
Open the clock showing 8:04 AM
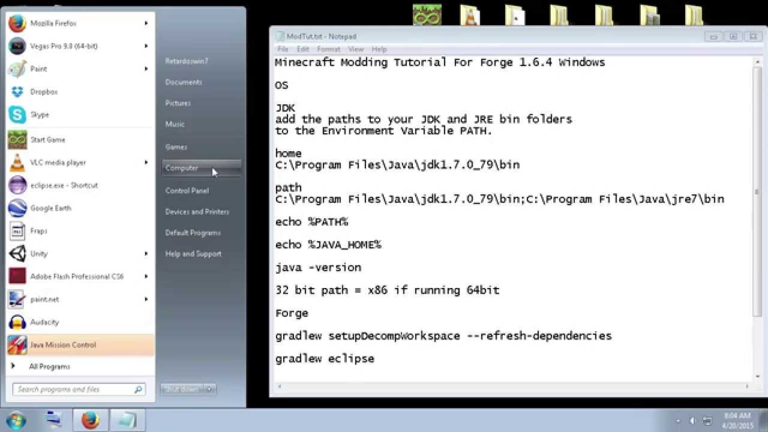click(737, 420)
